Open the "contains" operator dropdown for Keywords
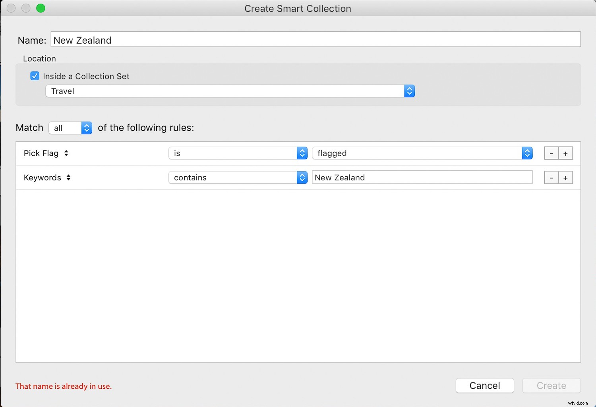This screenshot has height=407, width=596. 238,177
